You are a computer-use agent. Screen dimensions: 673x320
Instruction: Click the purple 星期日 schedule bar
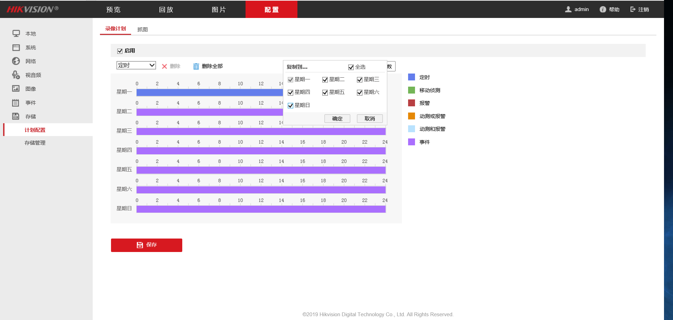[x=261, y=209]
